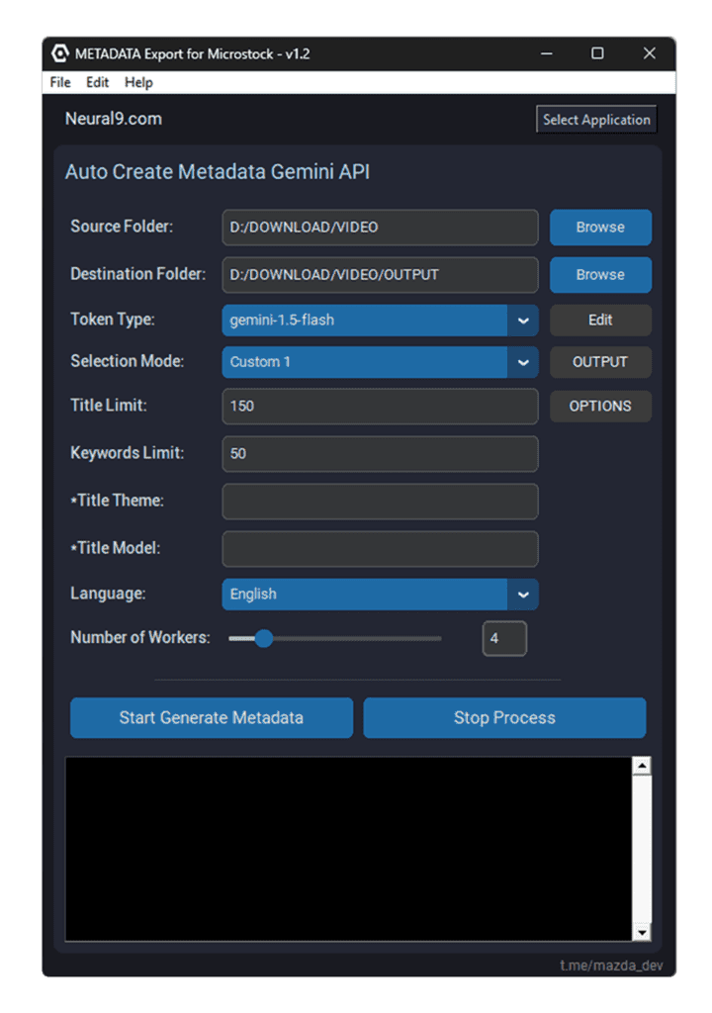The height and width of the screenshot is (1013, 712).
Task: Click the app logo icon in title bar
Action: (x=60, y=53)
